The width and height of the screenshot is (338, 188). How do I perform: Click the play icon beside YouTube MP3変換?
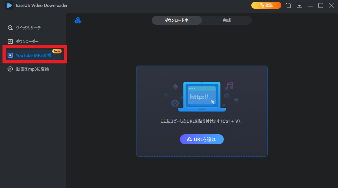pos(10,55)
